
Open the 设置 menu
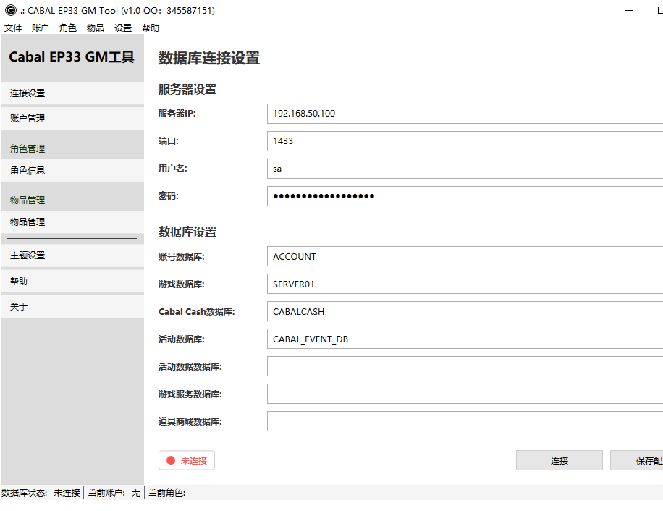[123, 28]
